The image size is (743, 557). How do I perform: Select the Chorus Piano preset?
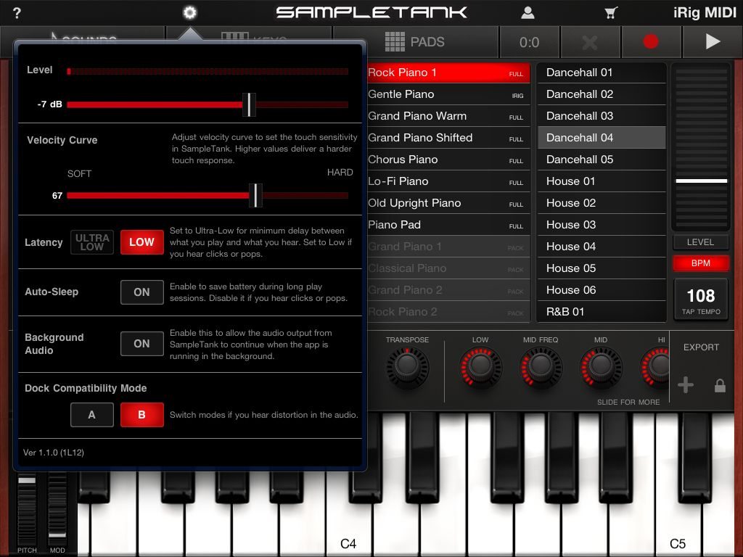click(448, 160)
